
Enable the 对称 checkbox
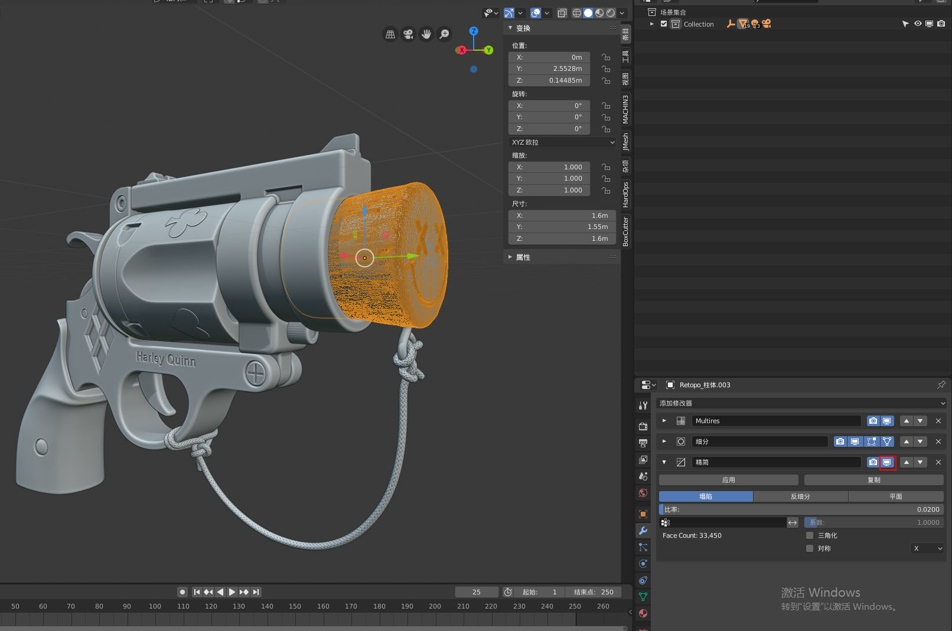tap(810, 548)
